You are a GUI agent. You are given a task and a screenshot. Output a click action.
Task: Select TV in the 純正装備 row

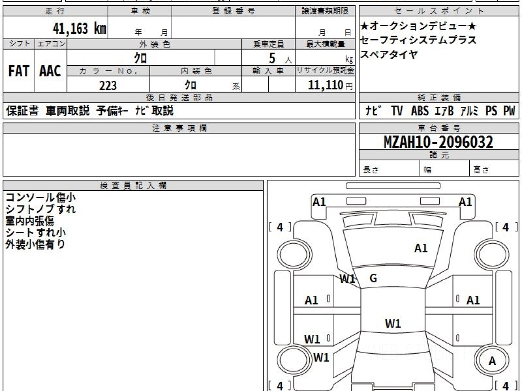397,111
